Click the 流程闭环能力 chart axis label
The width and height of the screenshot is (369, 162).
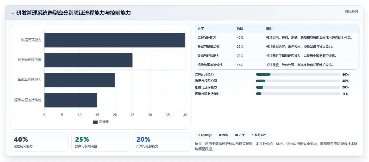[31, 40]
